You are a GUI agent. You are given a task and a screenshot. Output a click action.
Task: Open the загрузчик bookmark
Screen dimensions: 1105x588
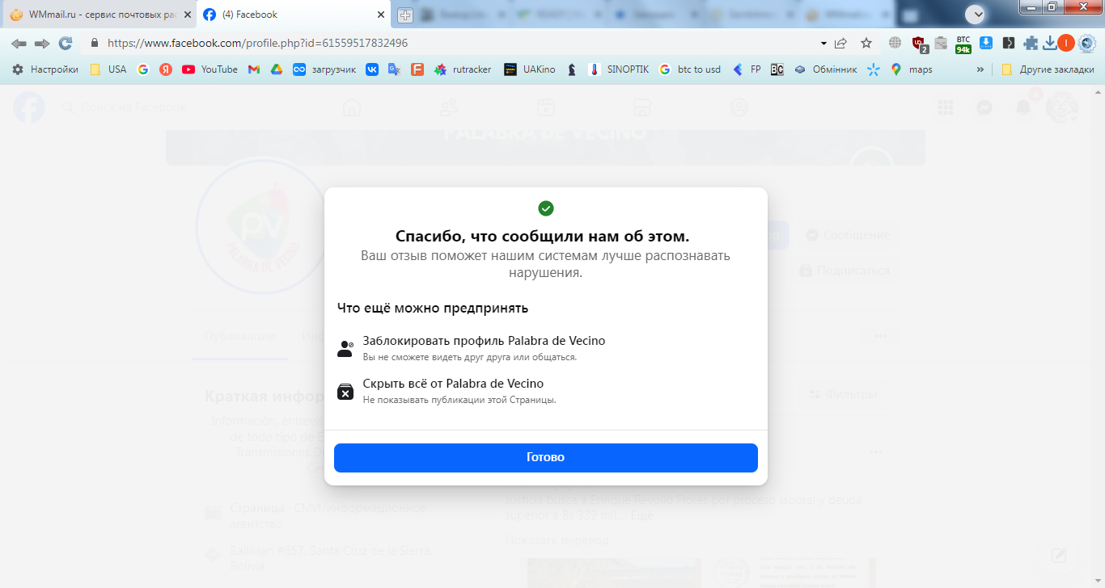click(324, 69)
